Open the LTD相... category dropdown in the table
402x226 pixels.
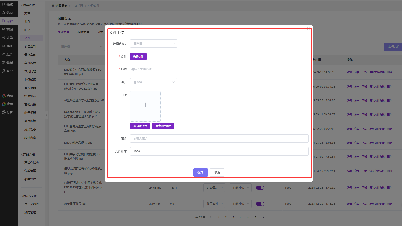pyautogui.click(x=214, y=188)
